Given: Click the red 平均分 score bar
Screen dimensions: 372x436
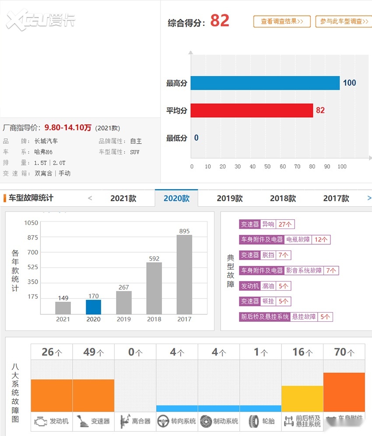Looking at the screenshot, I should (x=252, y=110).
